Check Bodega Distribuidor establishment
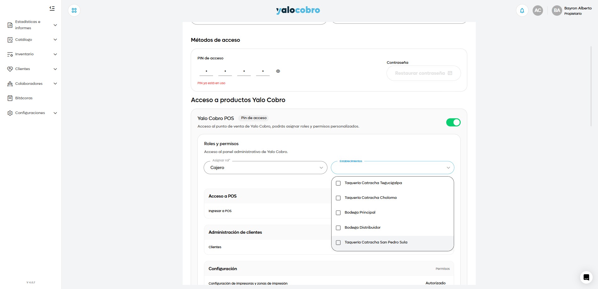Viewport: 598px width, 289px height. pos(338,228)
